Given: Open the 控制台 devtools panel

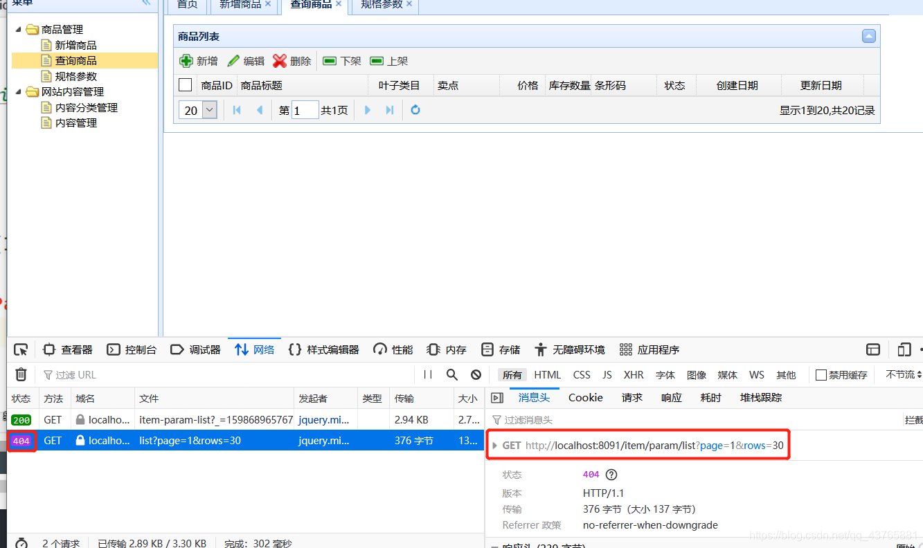Looking at the screenshot, I should tap(132, 349).
